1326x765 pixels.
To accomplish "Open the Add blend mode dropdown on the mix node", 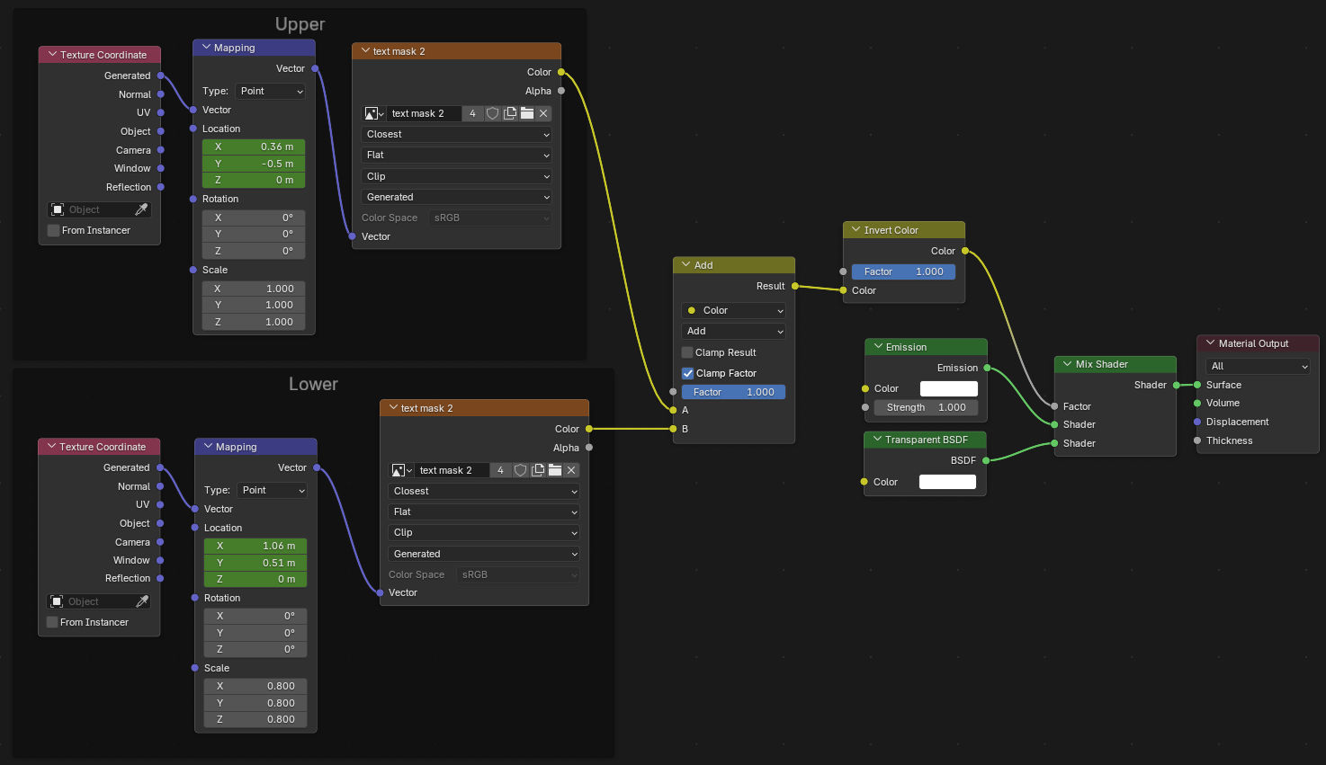I will pos(733,331).
